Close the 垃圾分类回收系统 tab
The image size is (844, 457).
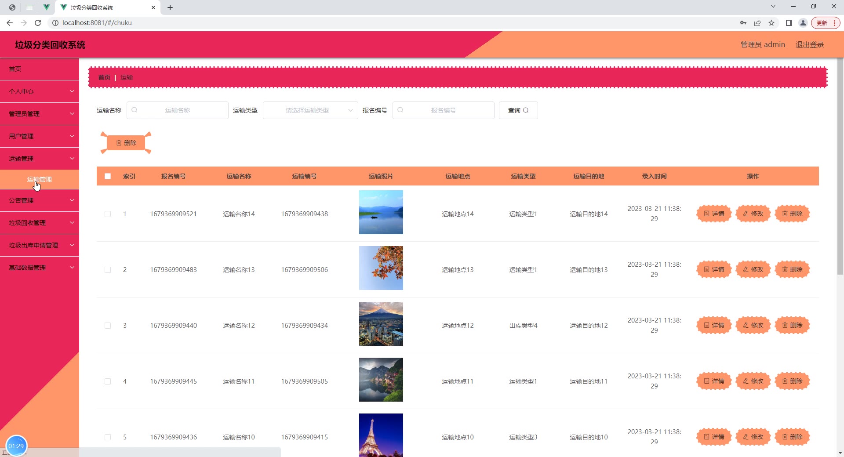coord(153,7)
